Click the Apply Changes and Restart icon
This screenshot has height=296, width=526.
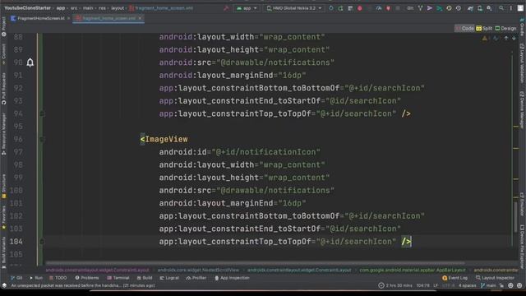(340, 8)
